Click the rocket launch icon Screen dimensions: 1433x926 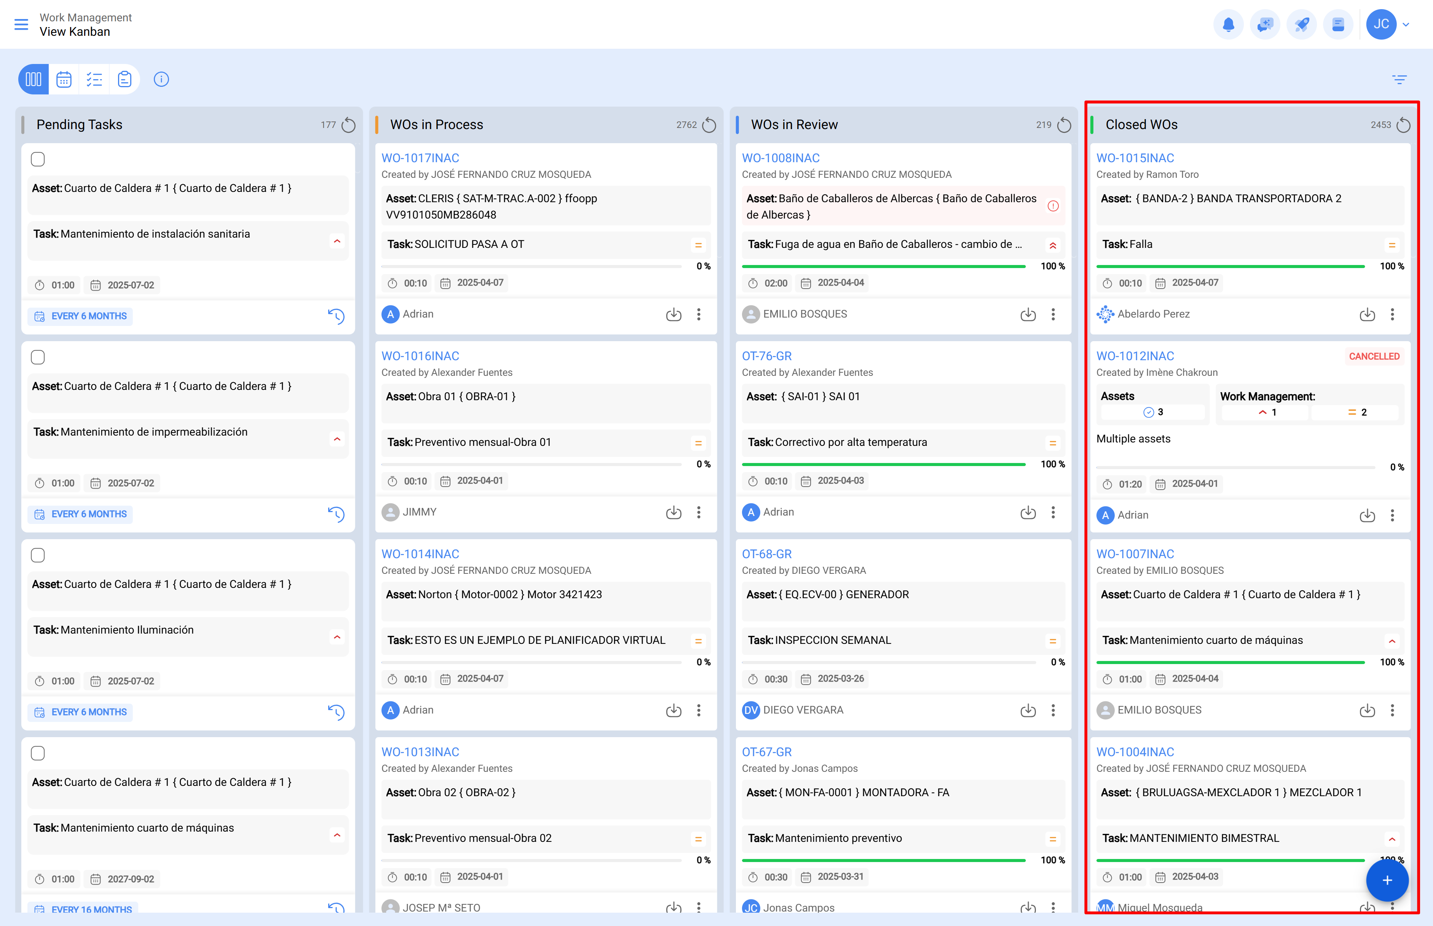(1301, 25)
